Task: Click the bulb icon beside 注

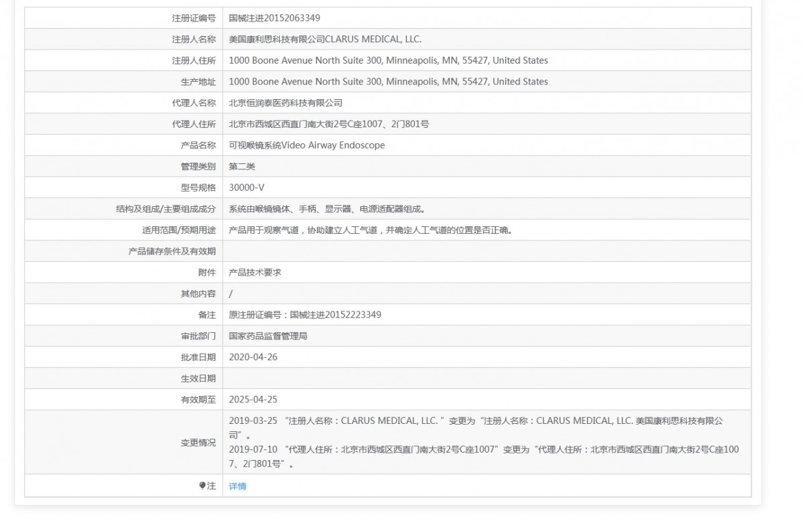Action: [203, 486]
